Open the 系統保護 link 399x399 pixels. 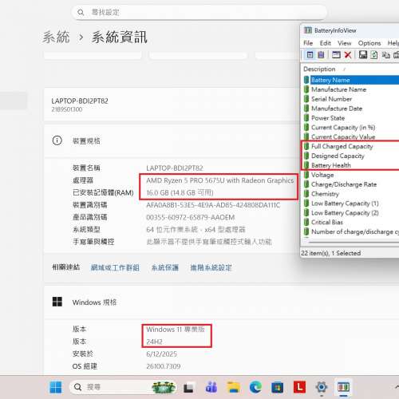coord(165,267)
